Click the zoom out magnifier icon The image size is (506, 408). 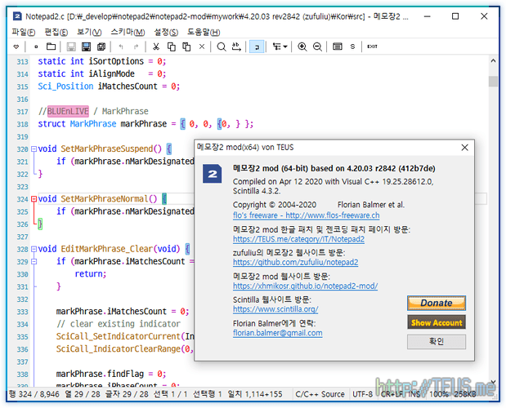click(317, 47)
